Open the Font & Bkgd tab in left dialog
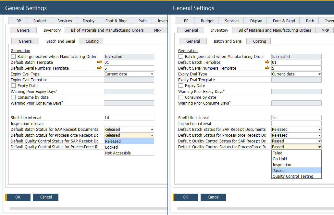The height and width of the screenshot is (215, 334). [x=116, y=21]
